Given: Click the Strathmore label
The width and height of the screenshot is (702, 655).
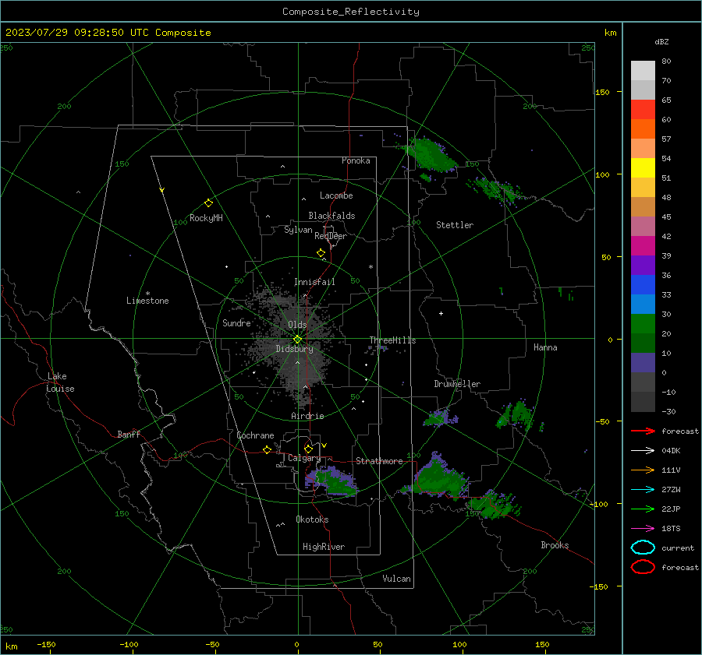Looking at the screenshot, I should [x=379, y=461].
